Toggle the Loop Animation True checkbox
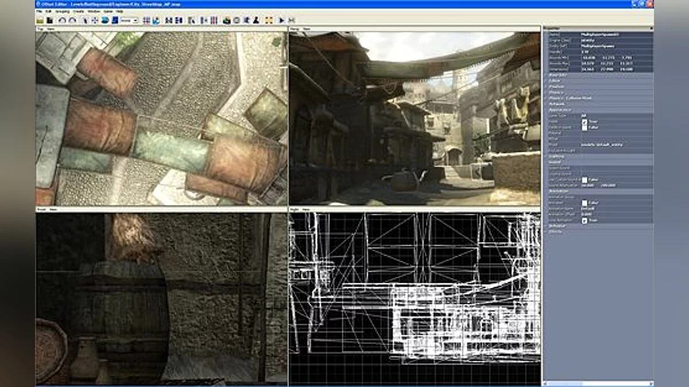This screenshot has height=387, width=689. (x=585, y=220)
